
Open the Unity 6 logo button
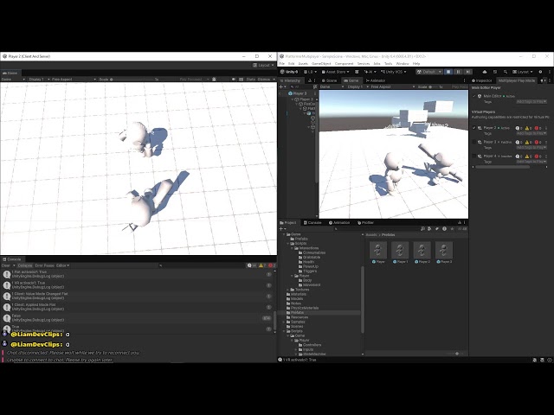click(289, 72)
